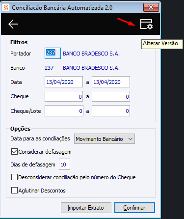Click the Banco code 237 text
184x219 pixels.
(49, 68)
